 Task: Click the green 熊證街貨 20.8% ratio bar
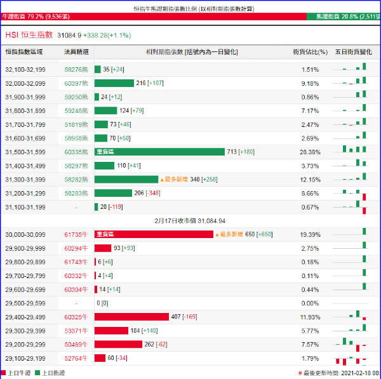coord(344,17)
